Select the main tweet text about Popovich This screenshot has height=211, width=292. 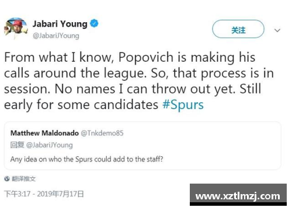click(139, 81)
